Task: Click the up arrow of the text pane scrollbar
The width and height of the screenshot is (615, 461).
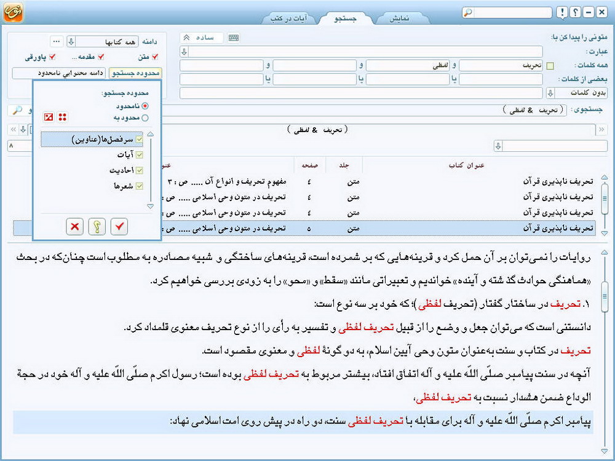Action: pyautogui.click(x=605, y=252)
